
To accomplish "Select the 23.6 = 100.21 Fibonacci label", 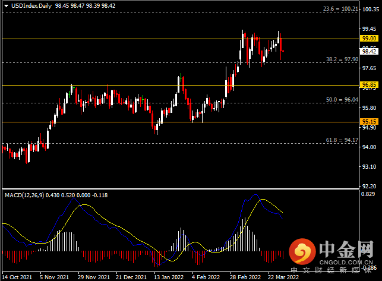I will pyautogui.click(x=340, y=9).
